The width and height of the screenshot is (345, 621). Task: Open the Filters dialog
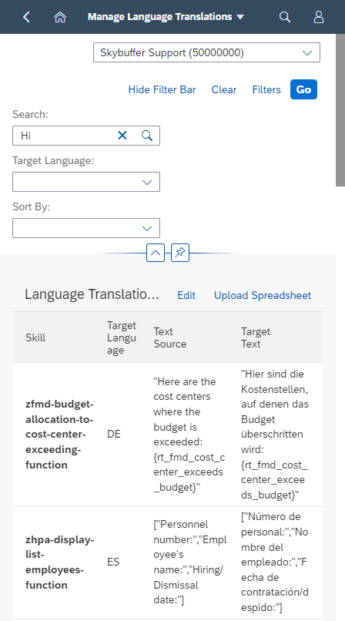(266, 89)
